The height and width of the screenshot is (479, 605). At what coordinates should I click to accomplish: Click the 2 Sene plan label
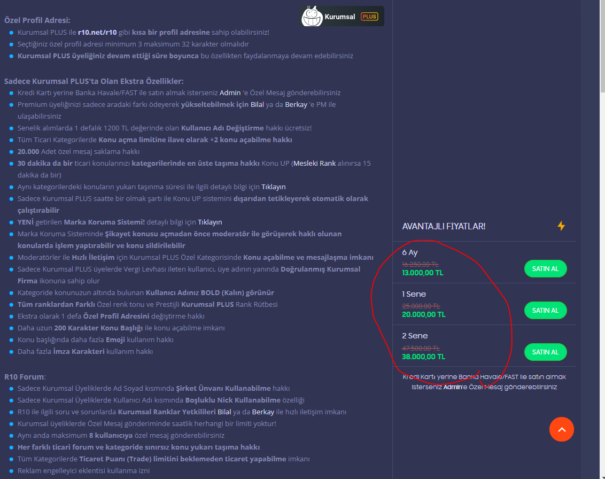coord(415,336)
